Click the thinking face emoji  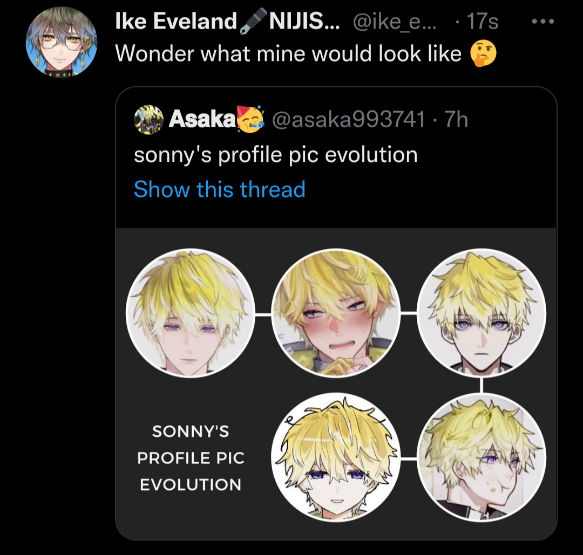483,54
